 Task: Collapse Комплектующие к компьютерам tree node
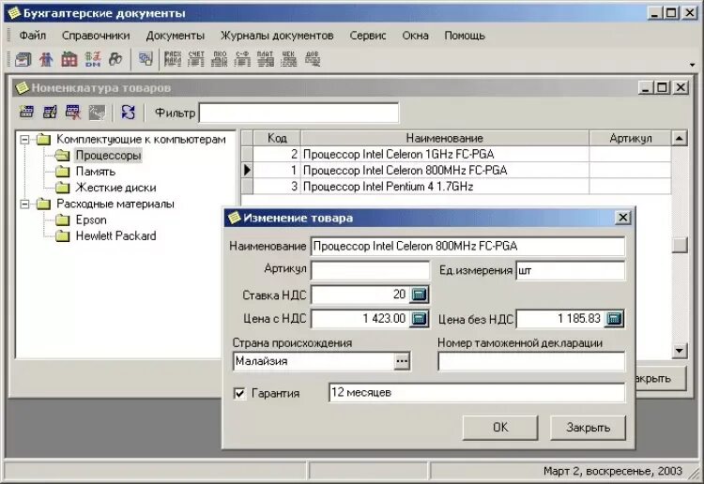point(25,140)
